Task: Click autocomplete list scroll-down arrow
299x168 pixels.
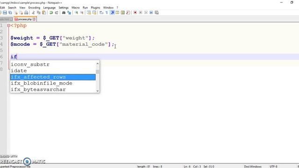Action: (x=98, y=91)
